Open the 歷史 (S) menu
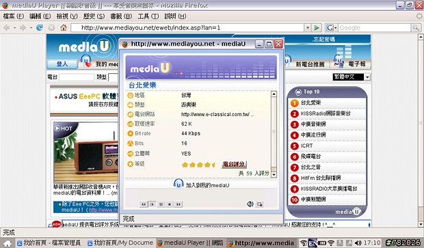 click(94, 16)
